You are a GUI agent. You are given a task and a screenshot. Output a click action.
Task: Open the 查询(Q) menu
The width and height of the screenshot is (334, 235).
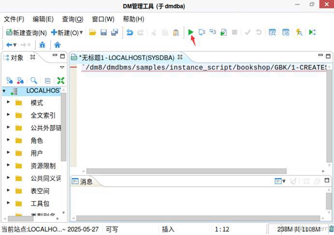coord(72,19)
